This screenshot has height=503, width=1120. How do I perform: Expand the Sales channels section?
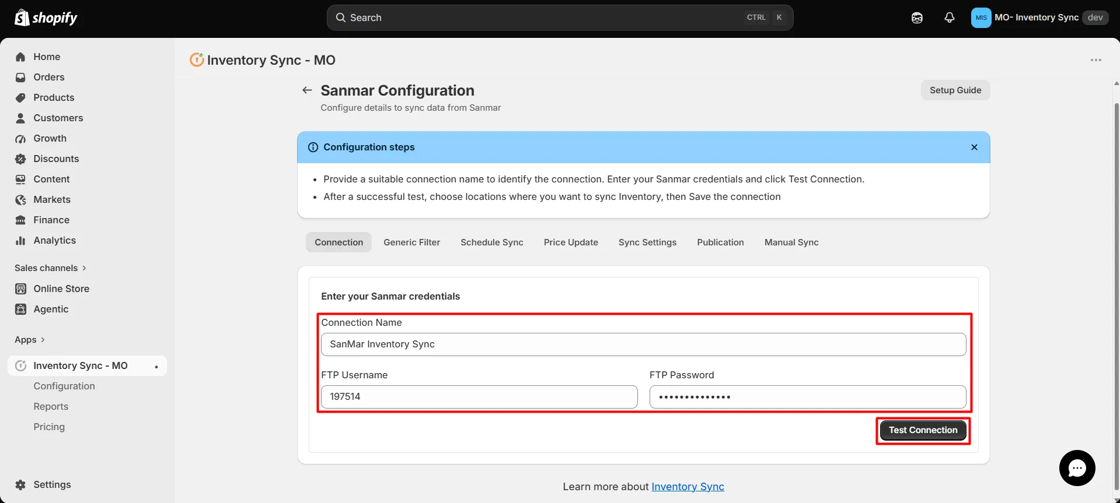pyautogui.click(x=50, y=268)
